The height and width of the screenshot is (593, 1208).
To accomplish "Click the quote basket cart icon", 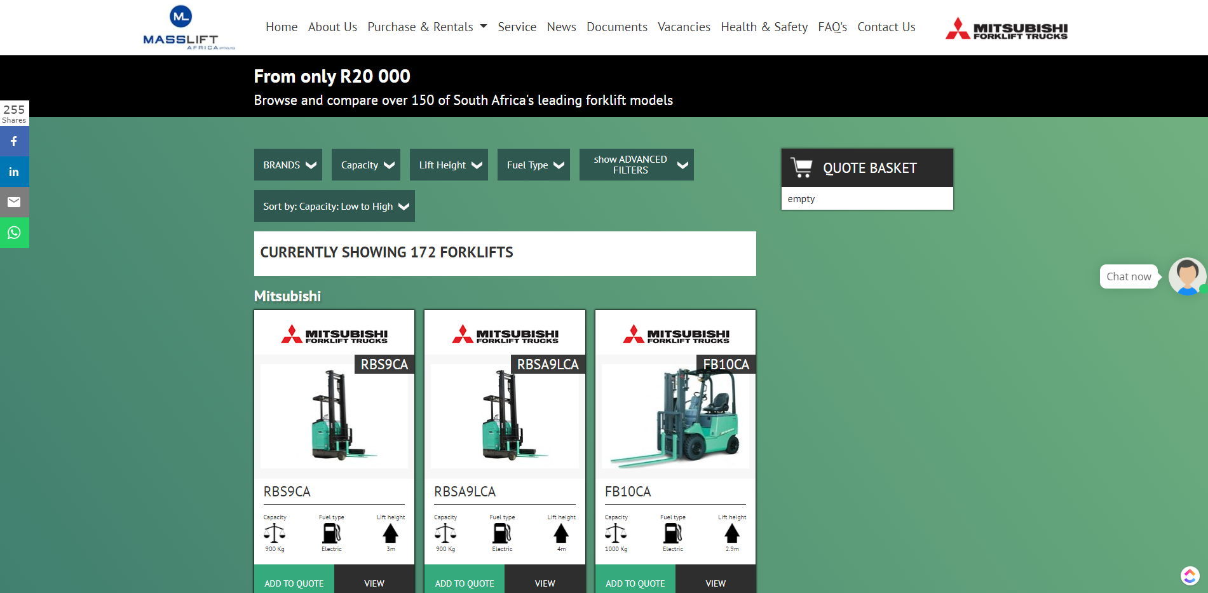I will pyautogui.click(x=801, y=167).
